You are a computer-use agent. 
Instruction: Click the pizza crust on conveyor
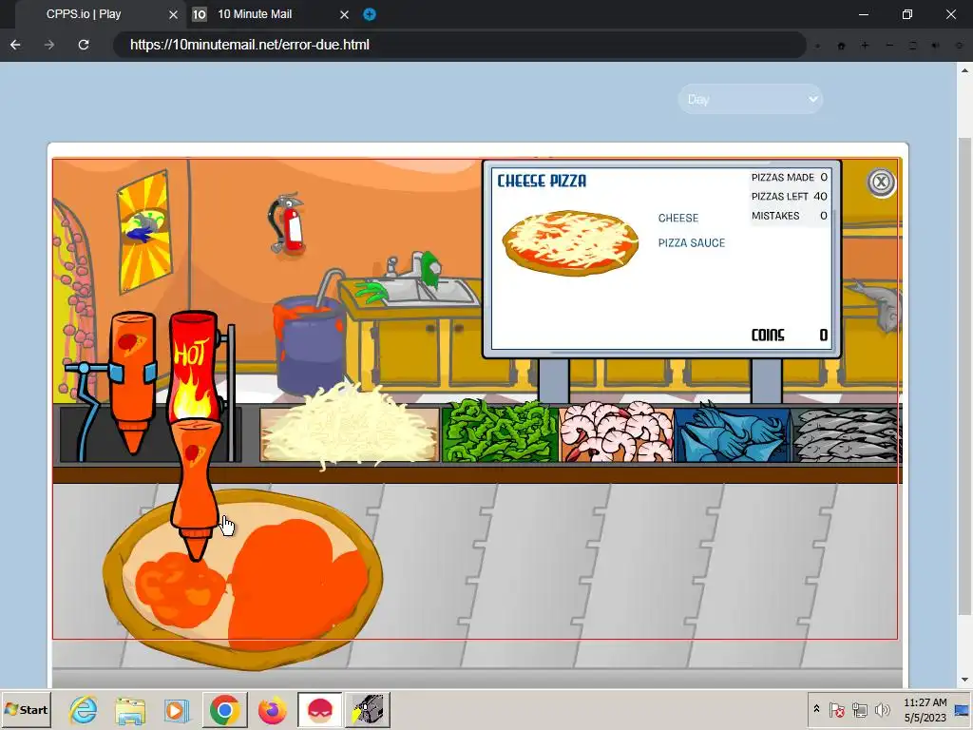tap(242, 581)
